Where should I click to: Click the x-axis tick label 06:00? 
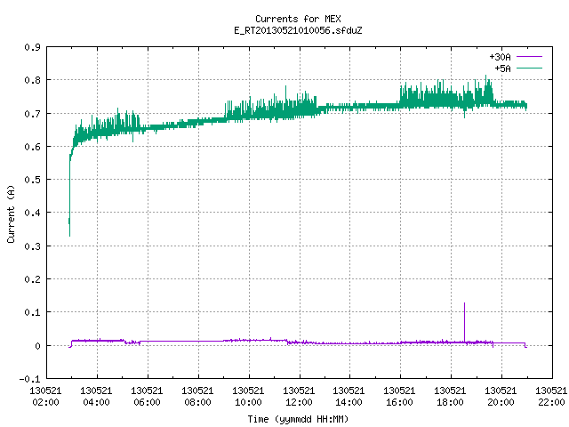click(x=147, y=402)
